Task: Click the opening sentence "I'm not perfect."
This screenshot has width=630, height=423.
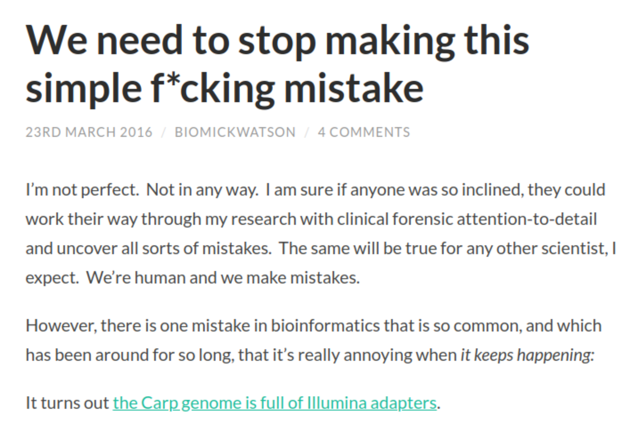Action: point(82,190)
